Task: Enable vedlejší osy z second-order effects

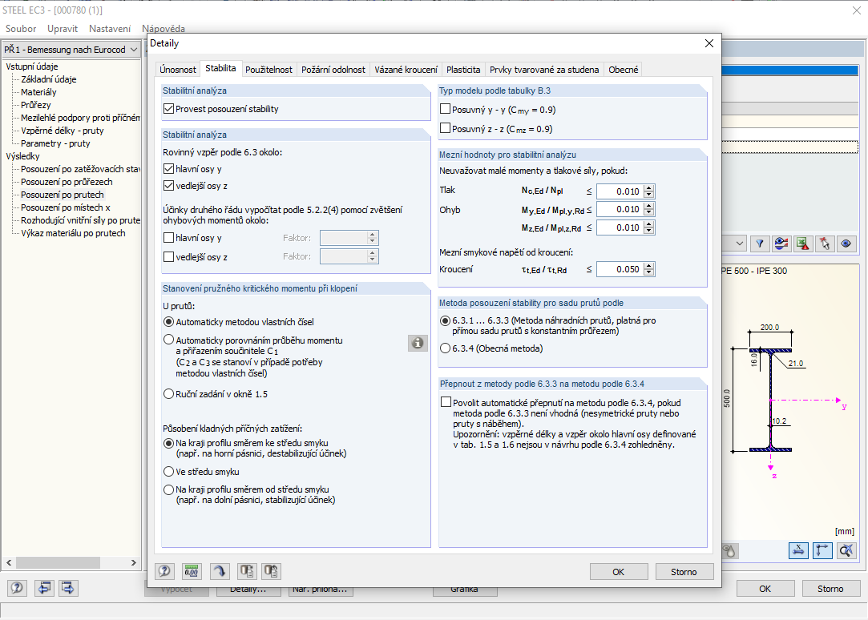Action: 169,256
